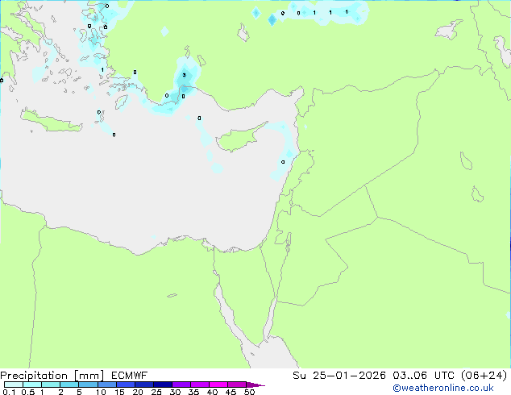The height and width of the screenshot is (395, 511).
Task: Click the island of Cyprus on map
Action: click(x=239, y=137)
